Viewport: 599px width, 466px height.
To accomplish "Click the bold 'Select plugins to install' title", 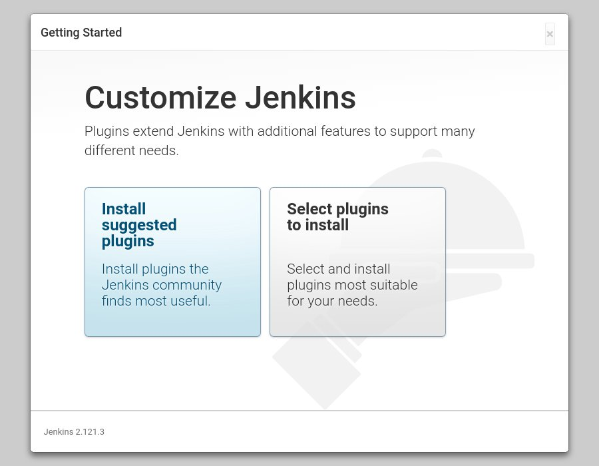I will tap(337, 217).
